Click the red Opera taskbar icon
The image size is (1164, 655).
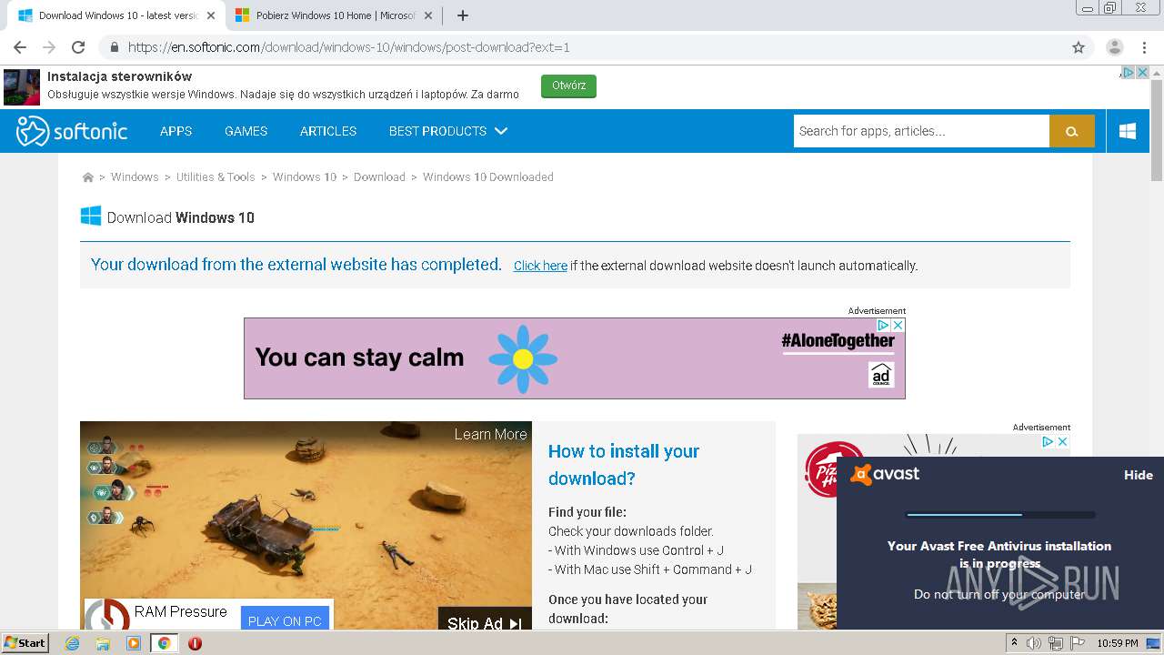tap(195, 643)
